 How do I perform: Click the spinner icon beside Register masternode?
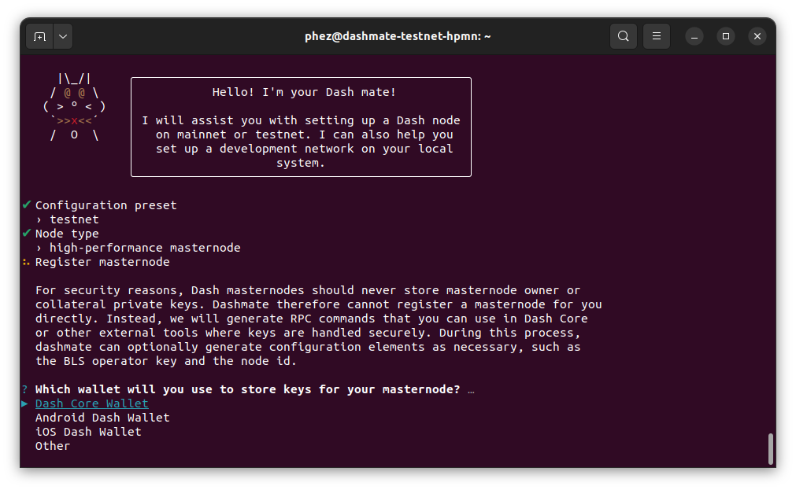[27, 262]
